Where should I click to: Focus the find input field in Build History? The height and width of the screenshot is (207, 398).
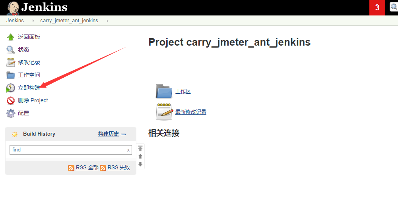click(70, 150)
